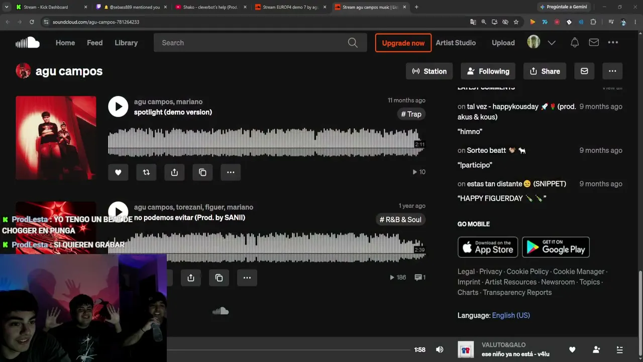
Task: Open the Artist Resources footer link
Action: [511, 282]
